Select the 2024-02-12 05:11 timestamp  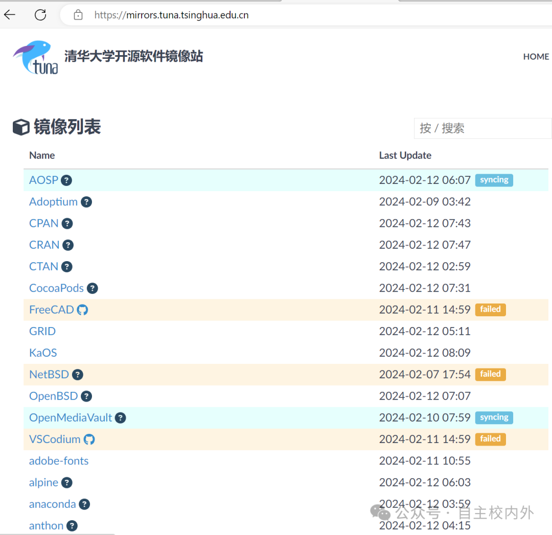425,331
